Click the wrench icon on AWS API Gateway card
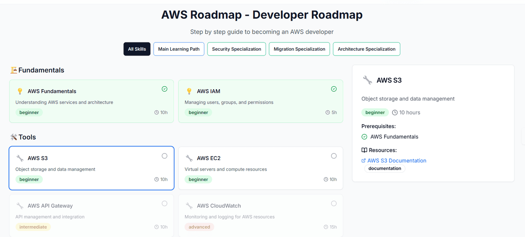This screenshot has height=237, width=525. [20, 206]
